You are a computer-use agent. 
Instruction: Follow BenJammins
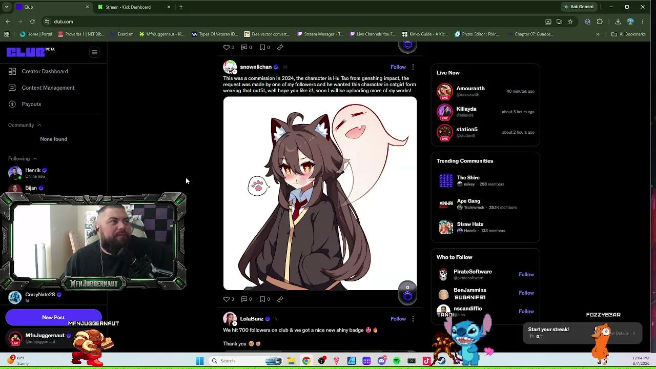tap(526, 293)
